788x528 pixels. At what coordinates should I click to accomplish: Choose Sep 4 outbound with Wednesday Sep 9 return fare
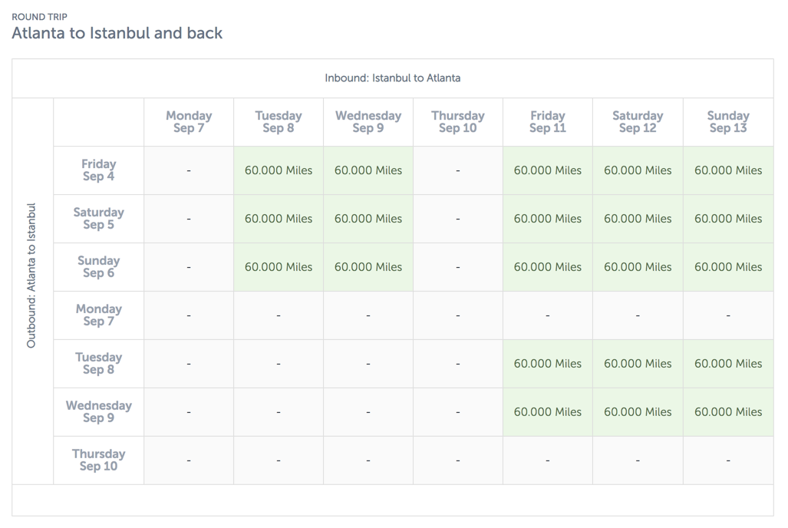[368, 170]
